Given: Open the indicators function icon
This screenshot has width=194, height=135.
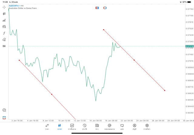Looking at the screenshot, I should pos(4,33).
